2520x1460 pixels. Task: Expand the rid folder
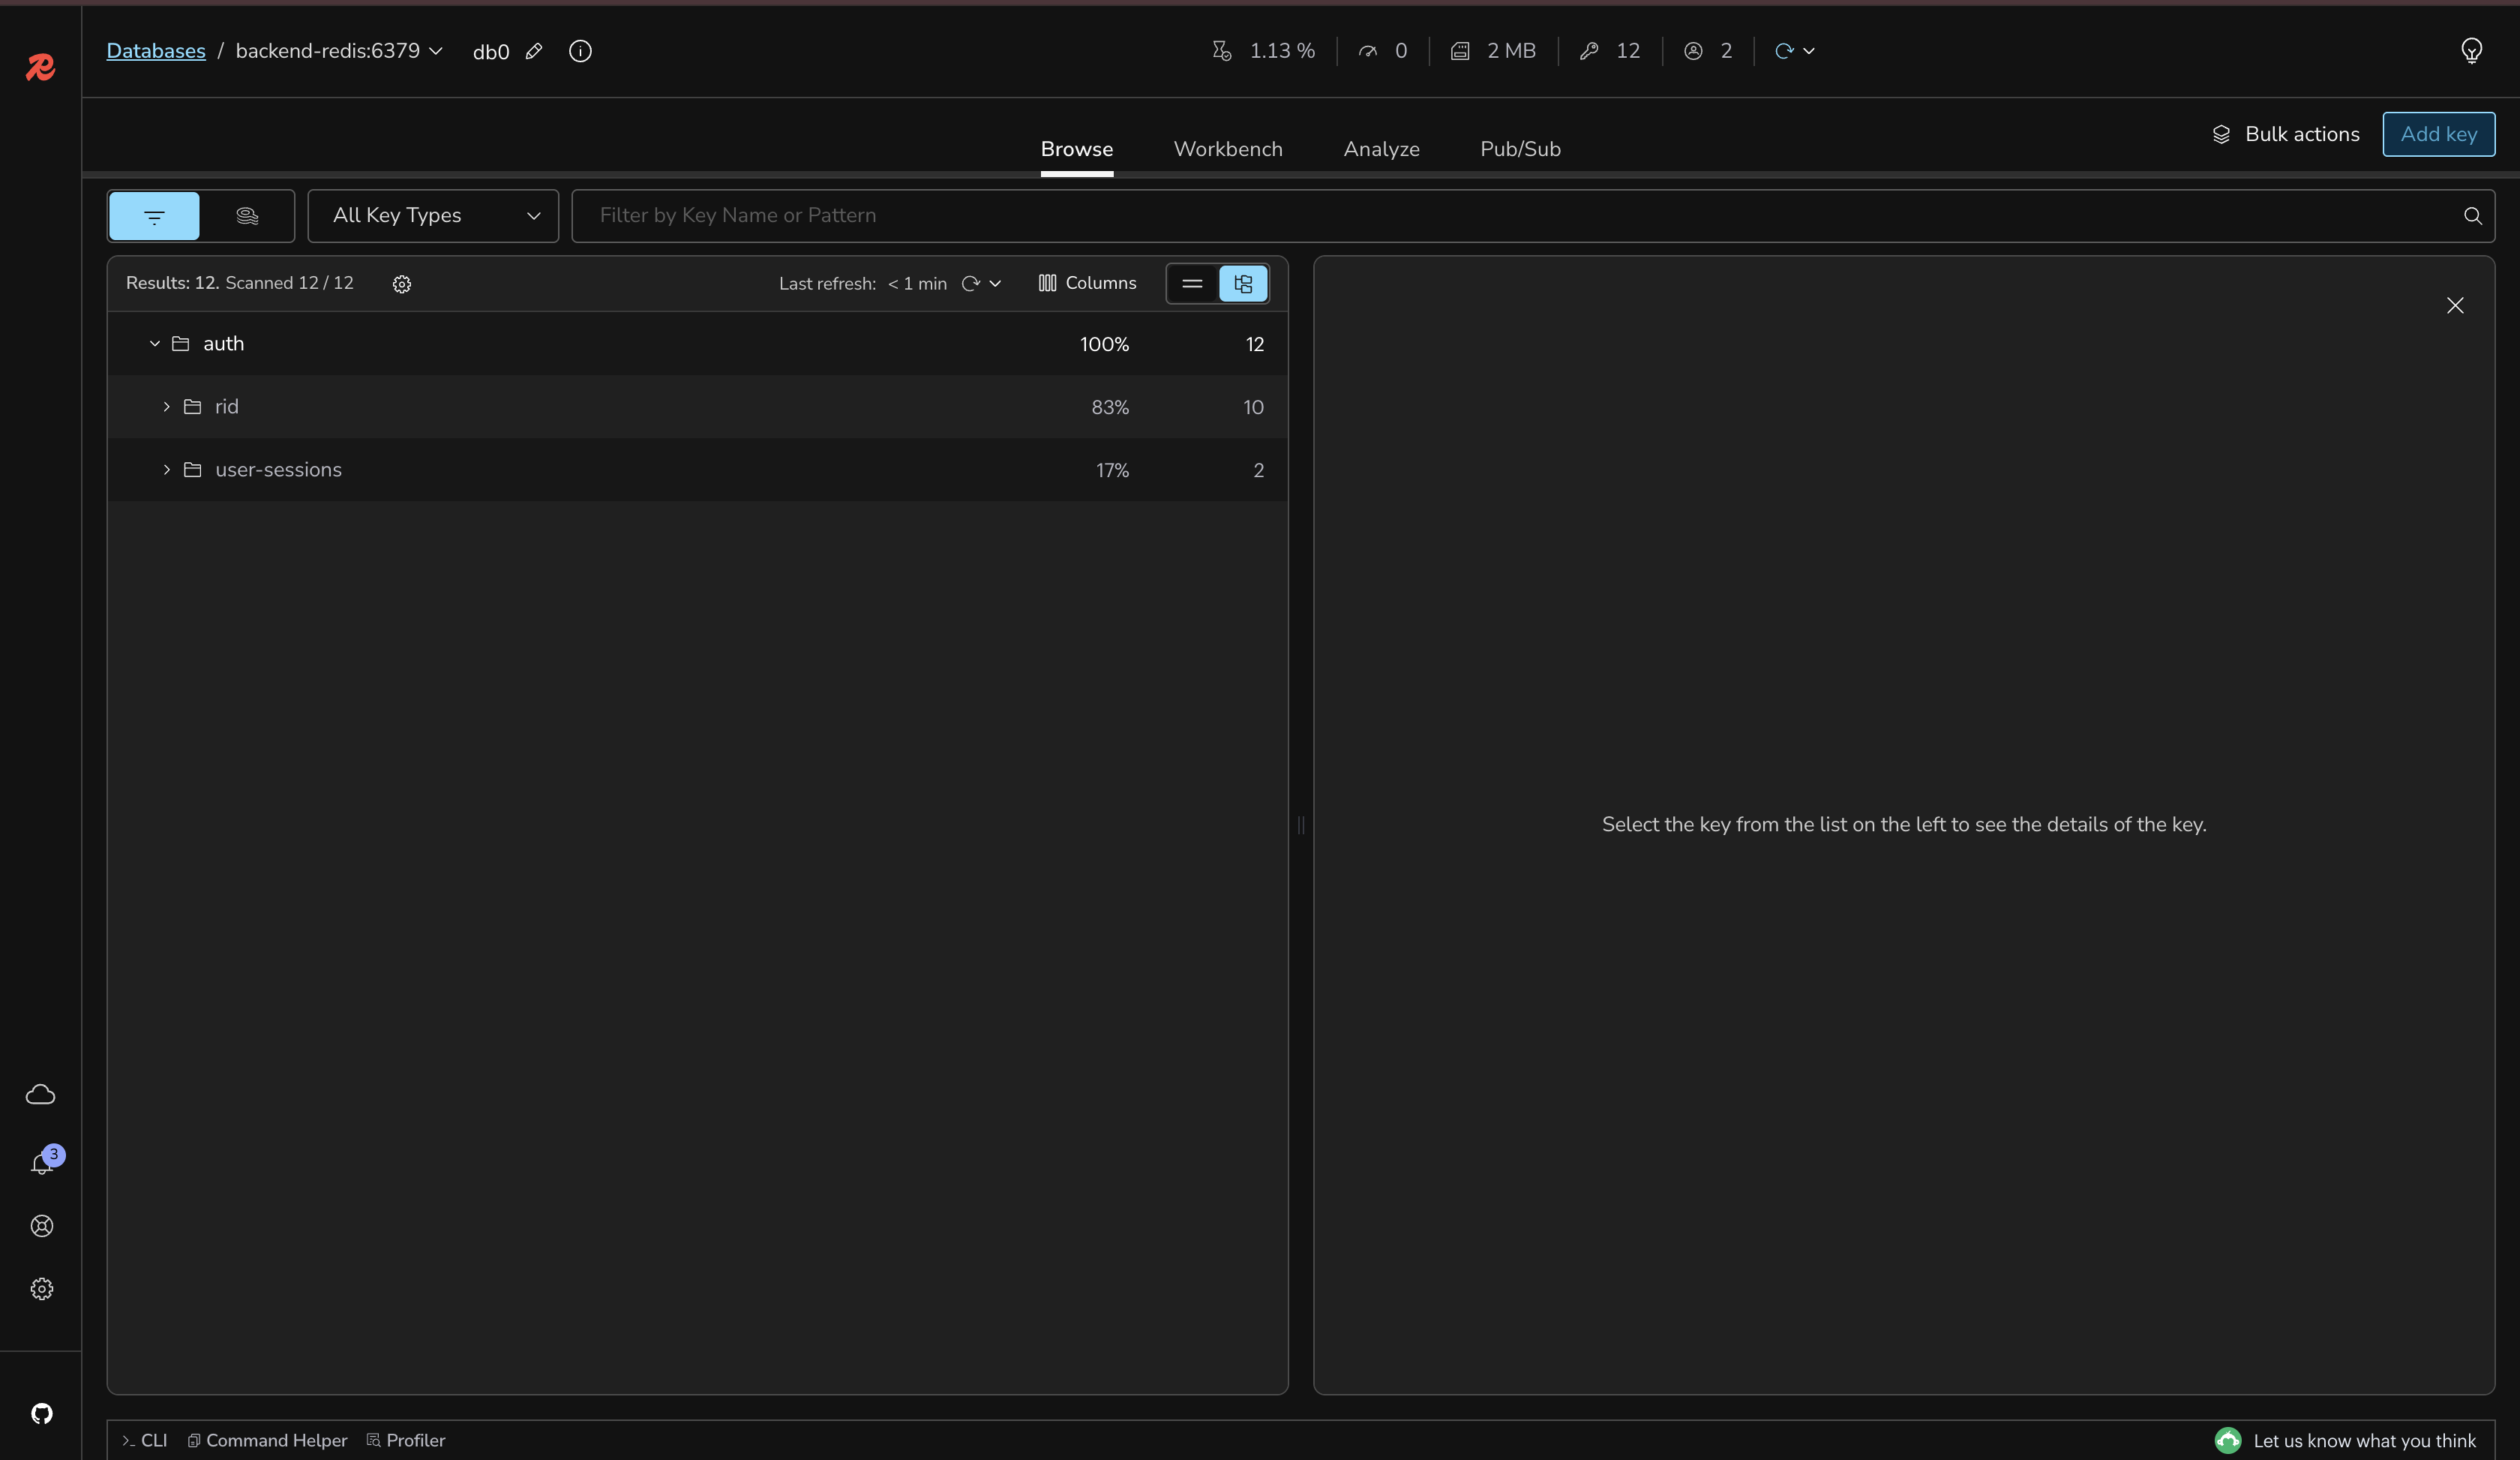(167, 407)
